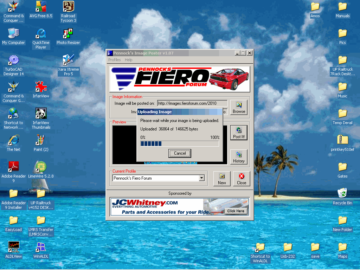
Task: Open the Help menu
Action: click(129, 60)
